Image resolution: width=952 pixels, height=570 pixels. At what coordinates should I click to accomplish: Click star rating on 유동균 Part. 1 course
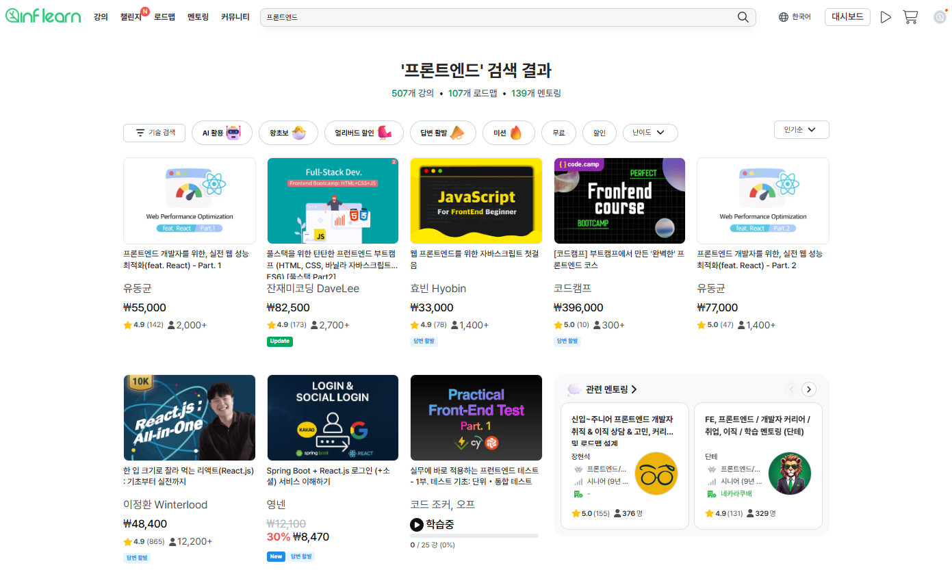click(x=143, y=325)
